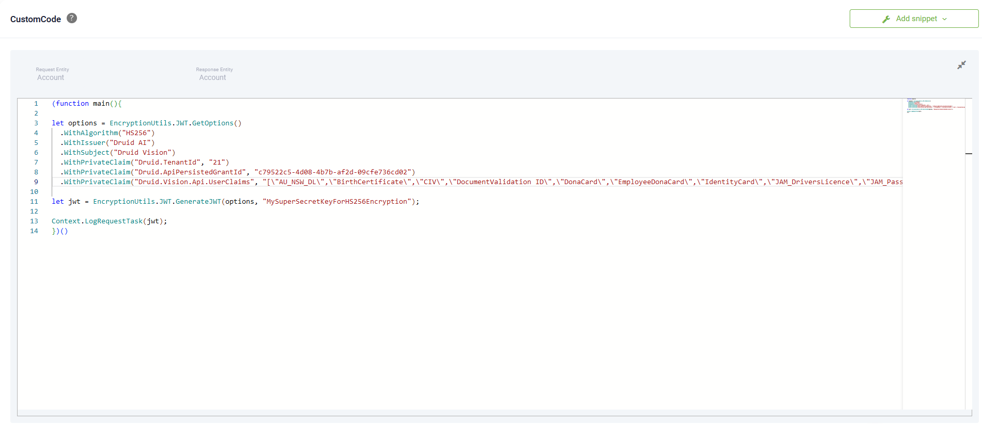The image size is (982, 424).
Task: Click the GenerateJWT call on line 11
Action: (x=198, y=202)
